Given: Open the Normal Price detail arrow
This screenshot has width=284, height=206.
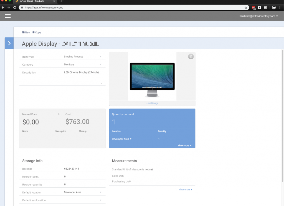Looking at the screenshot, I should [59, 114].
